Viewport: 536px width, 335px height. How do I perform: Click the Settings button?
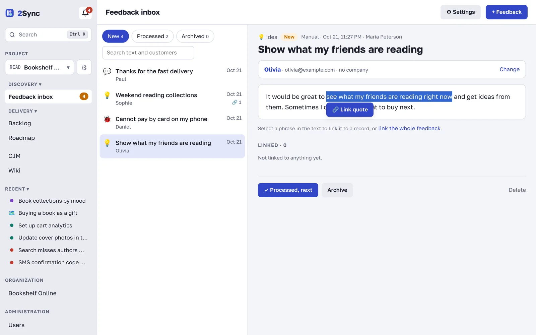click(x=461, y=12)
